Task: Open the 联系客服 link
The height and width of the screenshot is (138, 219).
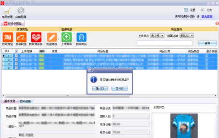Action: coord(207,17)
